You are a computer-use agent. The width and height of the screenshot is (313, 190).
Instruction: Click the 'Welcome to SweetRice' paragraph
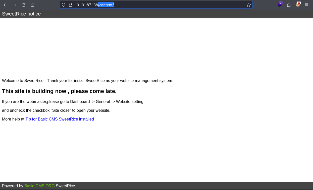(x=88, y=81)
